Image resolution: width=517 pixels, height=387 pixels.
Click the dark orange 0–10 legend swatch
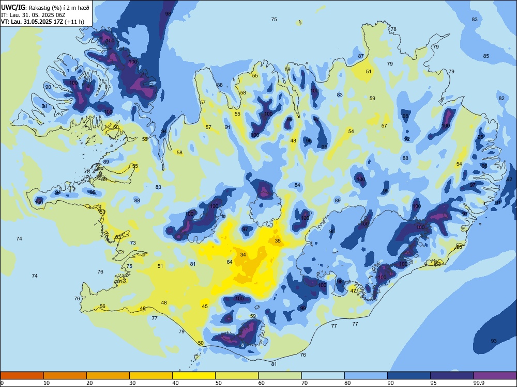(22, 376)
